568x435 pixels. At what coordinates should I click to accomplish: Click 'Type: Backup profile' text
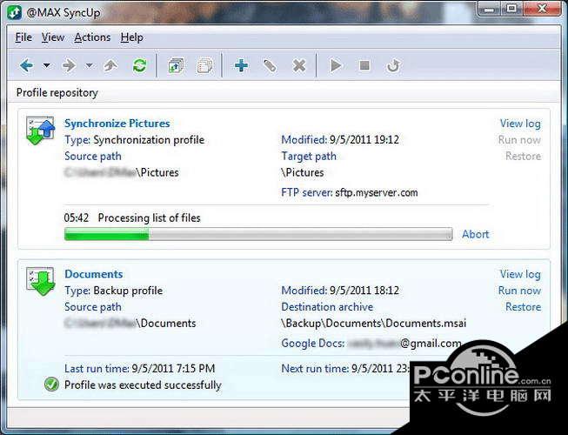click(x=113, y=290)
